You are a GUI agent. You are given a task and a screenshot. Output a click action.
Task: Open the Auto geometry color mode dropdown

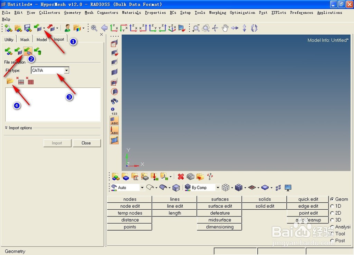click(142, 187)
